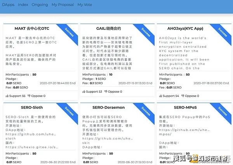233x165 pixels.
Task: Open the SERO-Sloth proposal title
Action: click(x=32, y=107)
